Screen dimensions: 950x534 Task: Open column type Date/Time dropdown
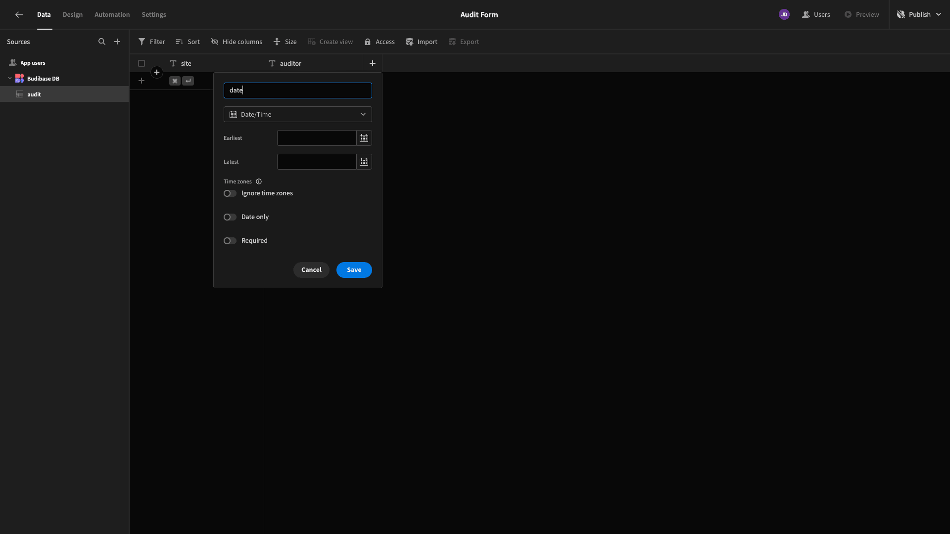[x=298, y=114]
